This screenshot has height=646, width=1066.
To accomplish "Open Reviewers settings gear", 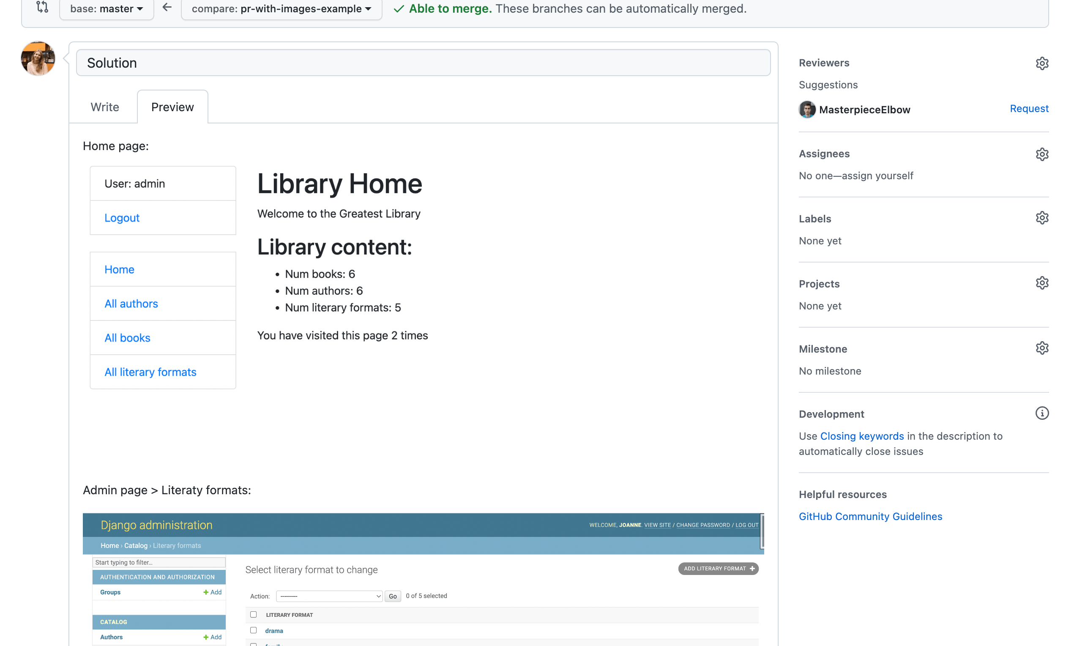I will (x=1041, y=63).
